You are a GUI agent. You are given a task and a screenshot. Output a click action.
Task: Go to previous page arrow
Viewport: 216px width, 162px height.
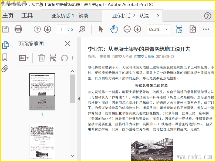point(37,29)
